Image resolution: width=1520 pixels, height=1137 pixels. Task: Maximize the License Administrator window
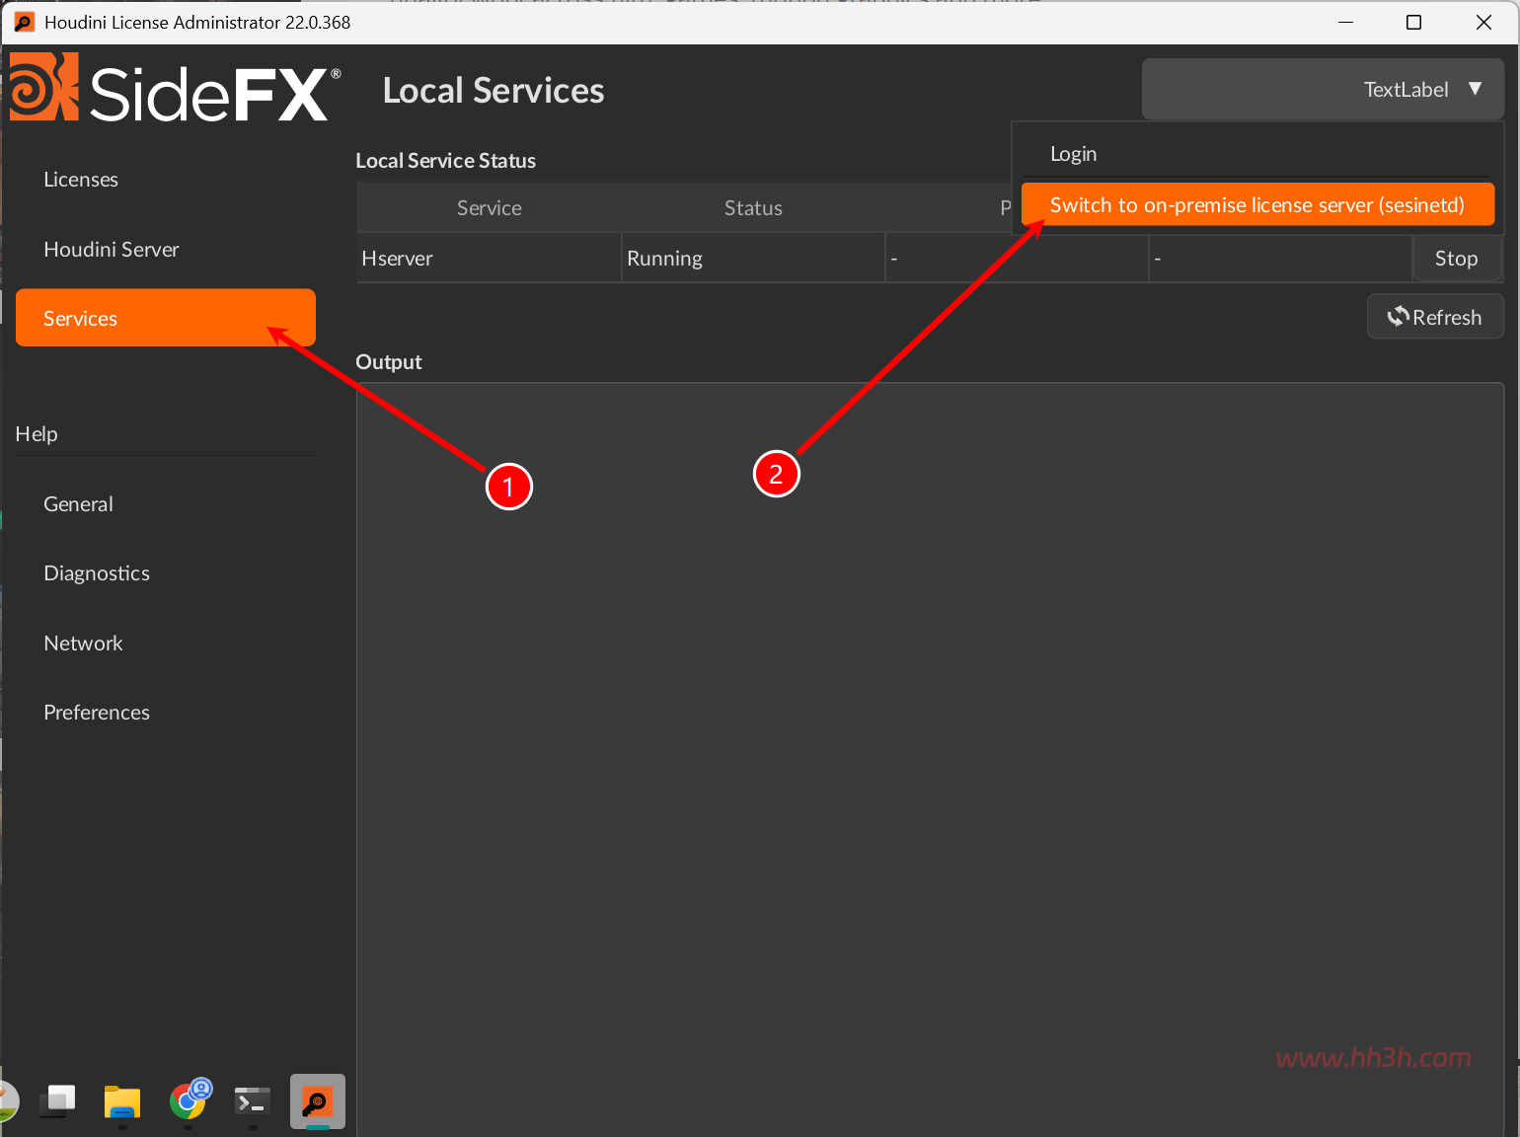tap(1413, 22)
